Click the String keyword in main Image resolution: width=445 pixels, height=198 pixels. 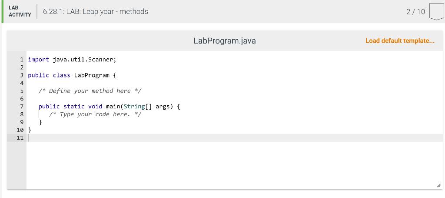[134, 107]
